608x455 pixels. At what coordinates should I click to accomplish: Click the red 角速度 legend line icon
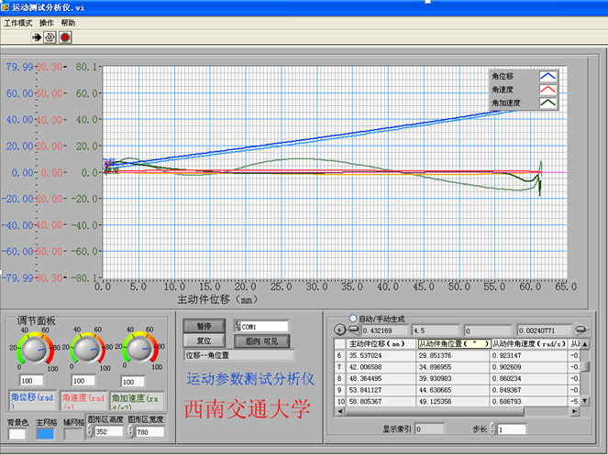click(x=547, y=90)
